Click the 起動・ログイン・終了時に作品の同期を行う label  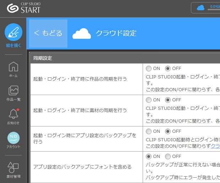click(80, 79)
